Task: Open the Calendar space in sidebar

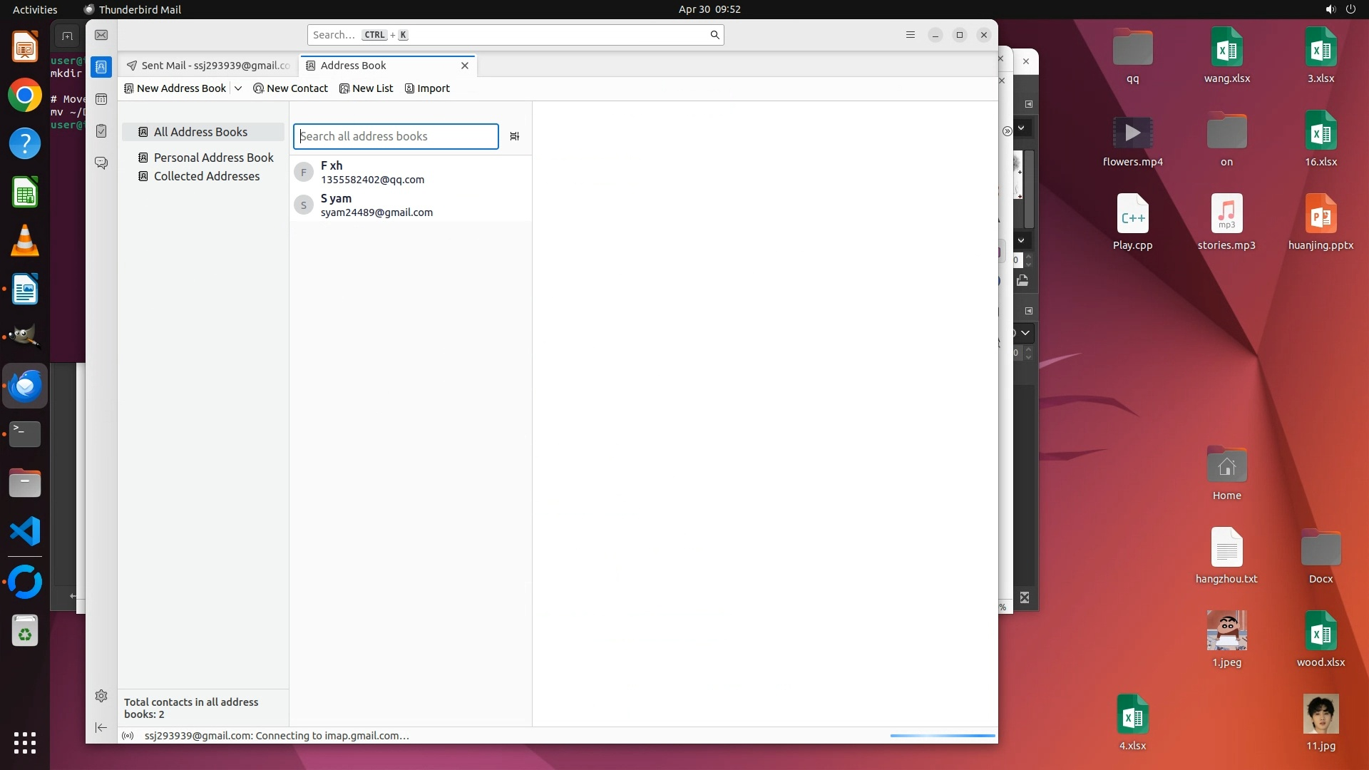Action: [x=101, y=99]
